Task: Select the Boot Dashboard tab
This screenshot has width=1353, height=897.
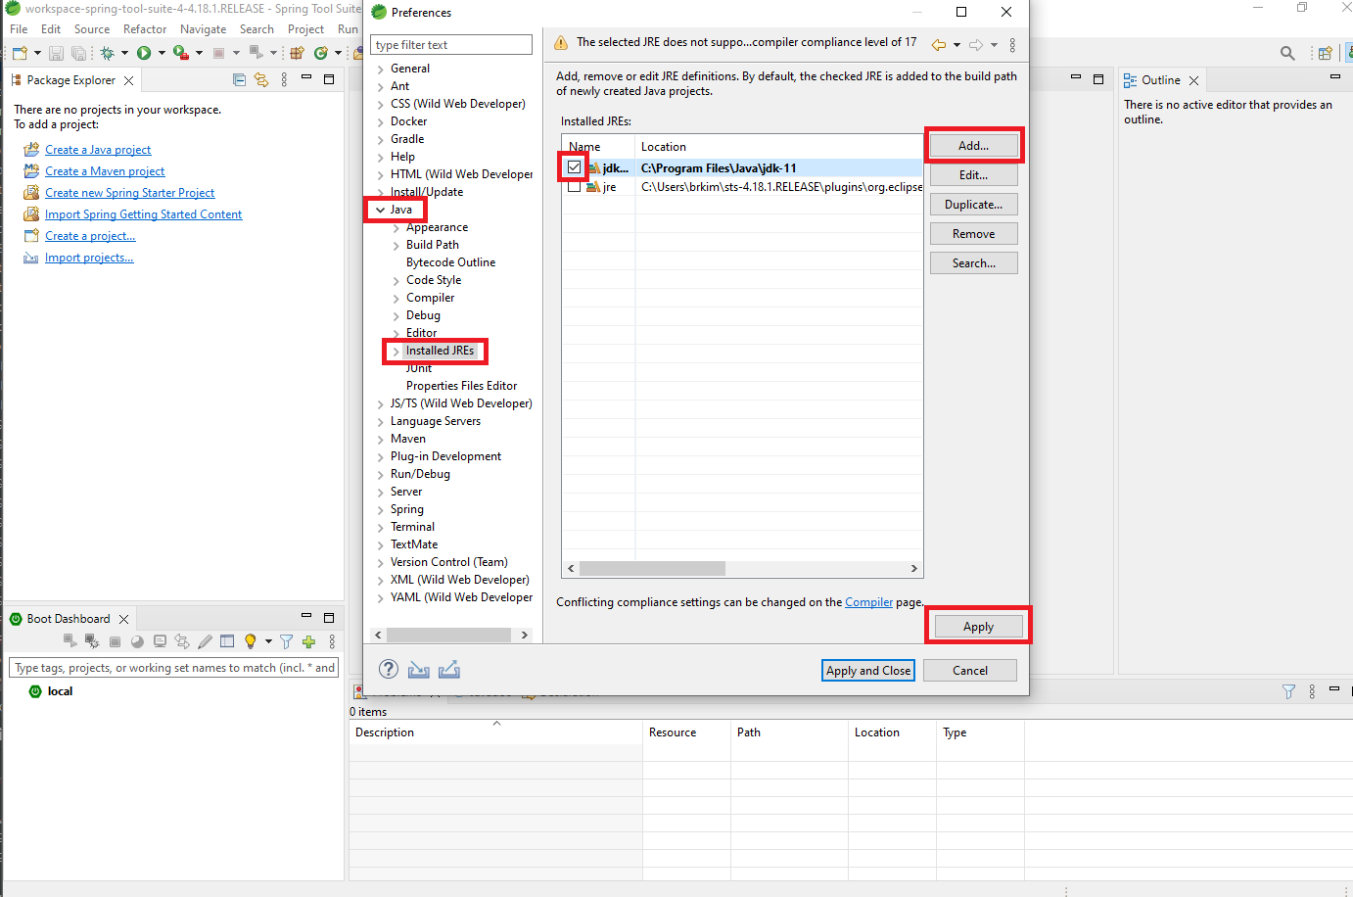Action: point(69,619)
